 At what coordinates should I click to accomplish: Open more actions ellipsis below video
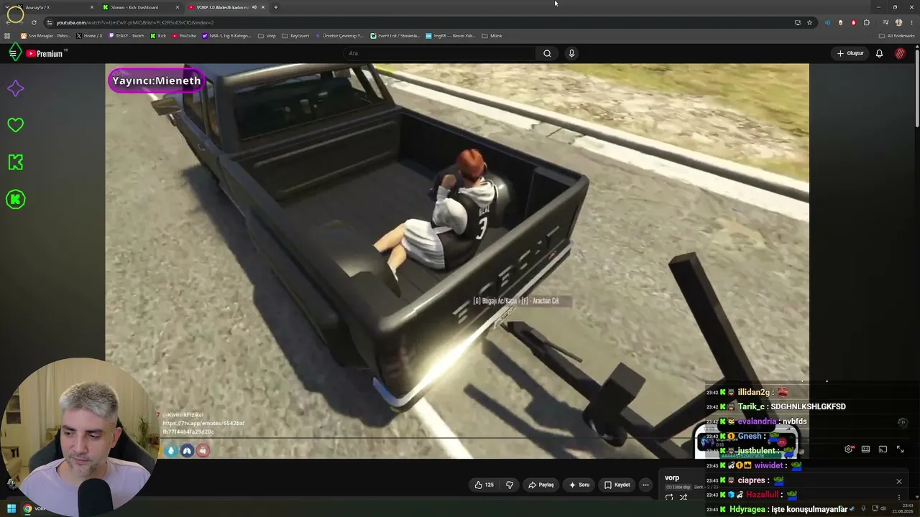(x=645, y=485)
